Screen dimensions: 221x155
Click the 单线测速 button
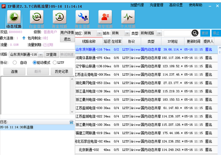coord(67,55)
